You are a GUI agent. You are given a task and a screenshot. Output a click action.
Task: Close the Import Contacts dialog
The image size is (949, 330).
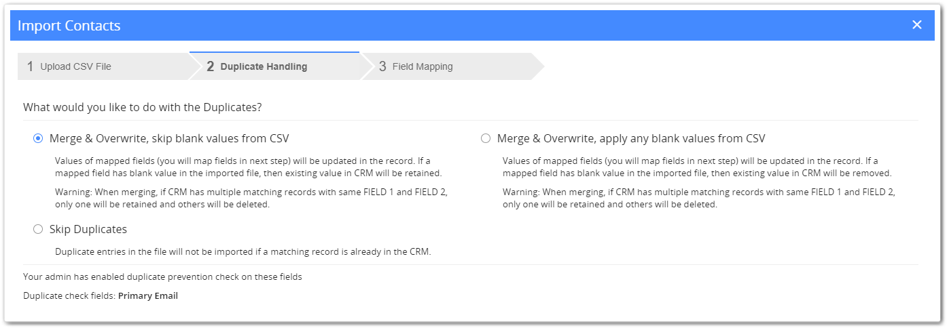tap(916, 25)
